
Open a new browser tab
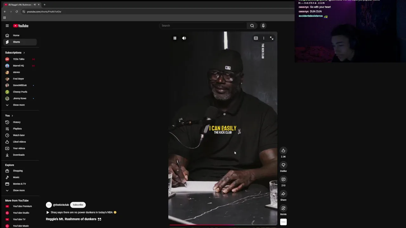tap(44, 5)
